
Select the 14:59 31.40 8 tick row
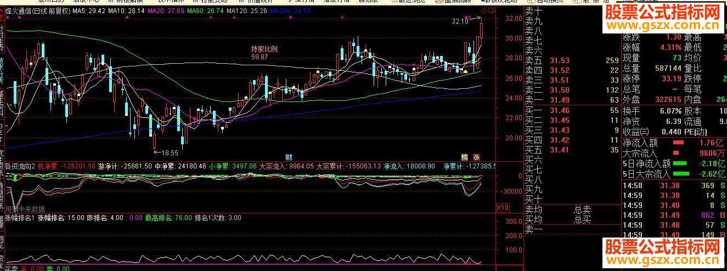(x=674, y=206)
